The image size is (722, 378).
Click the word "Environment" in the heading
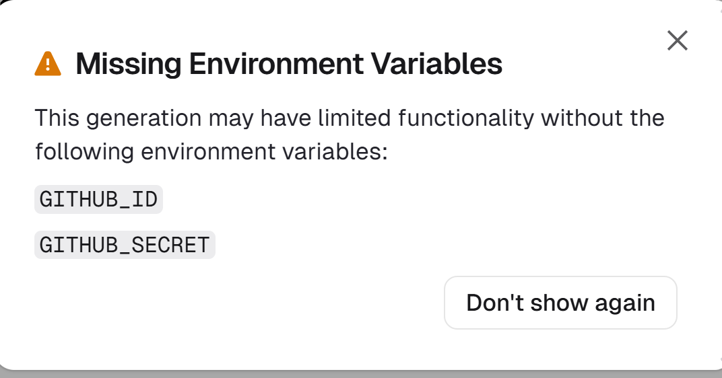click(276, 64)
